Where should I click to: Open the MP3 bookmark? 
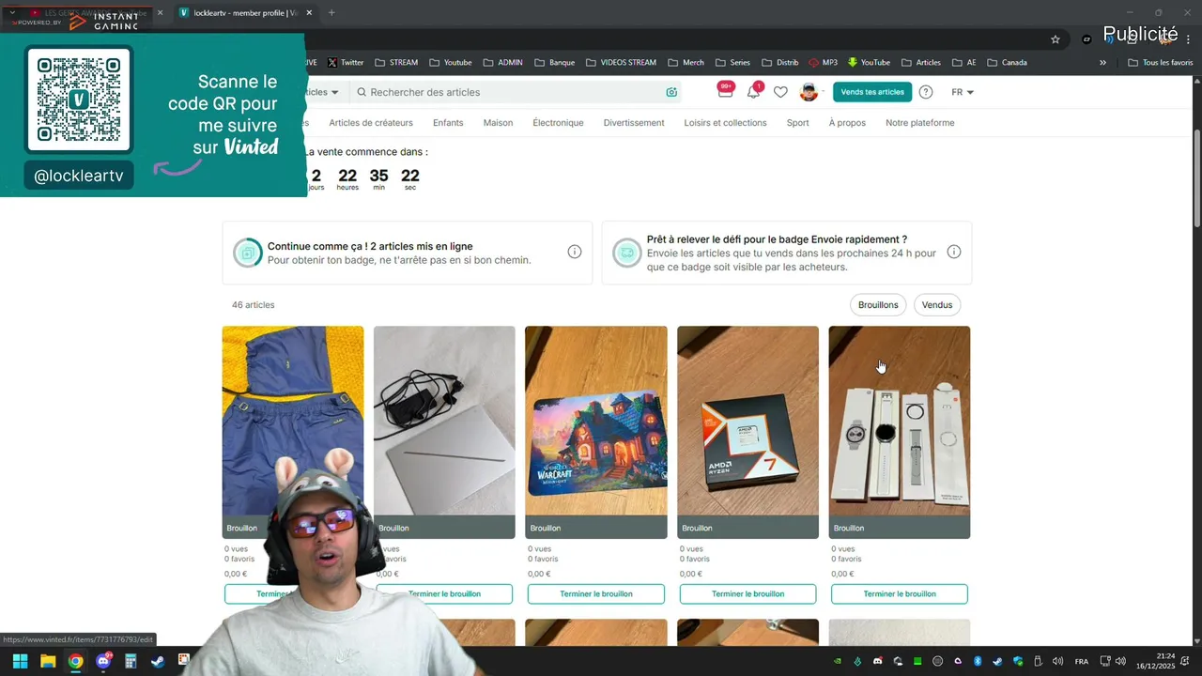[x=823, y=63]
